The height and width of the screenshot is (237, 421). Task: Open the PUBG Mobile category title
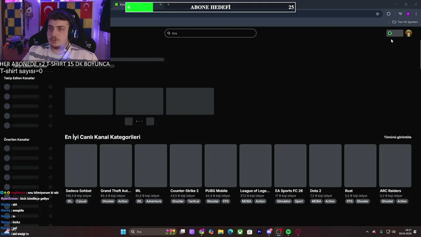pyautogui.click(x=216, y=191)
